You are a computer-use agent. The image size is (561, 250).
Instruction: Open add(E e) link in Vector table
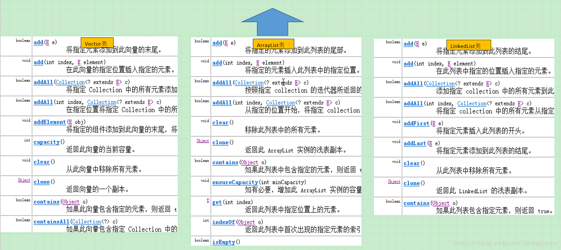(38, 42)
